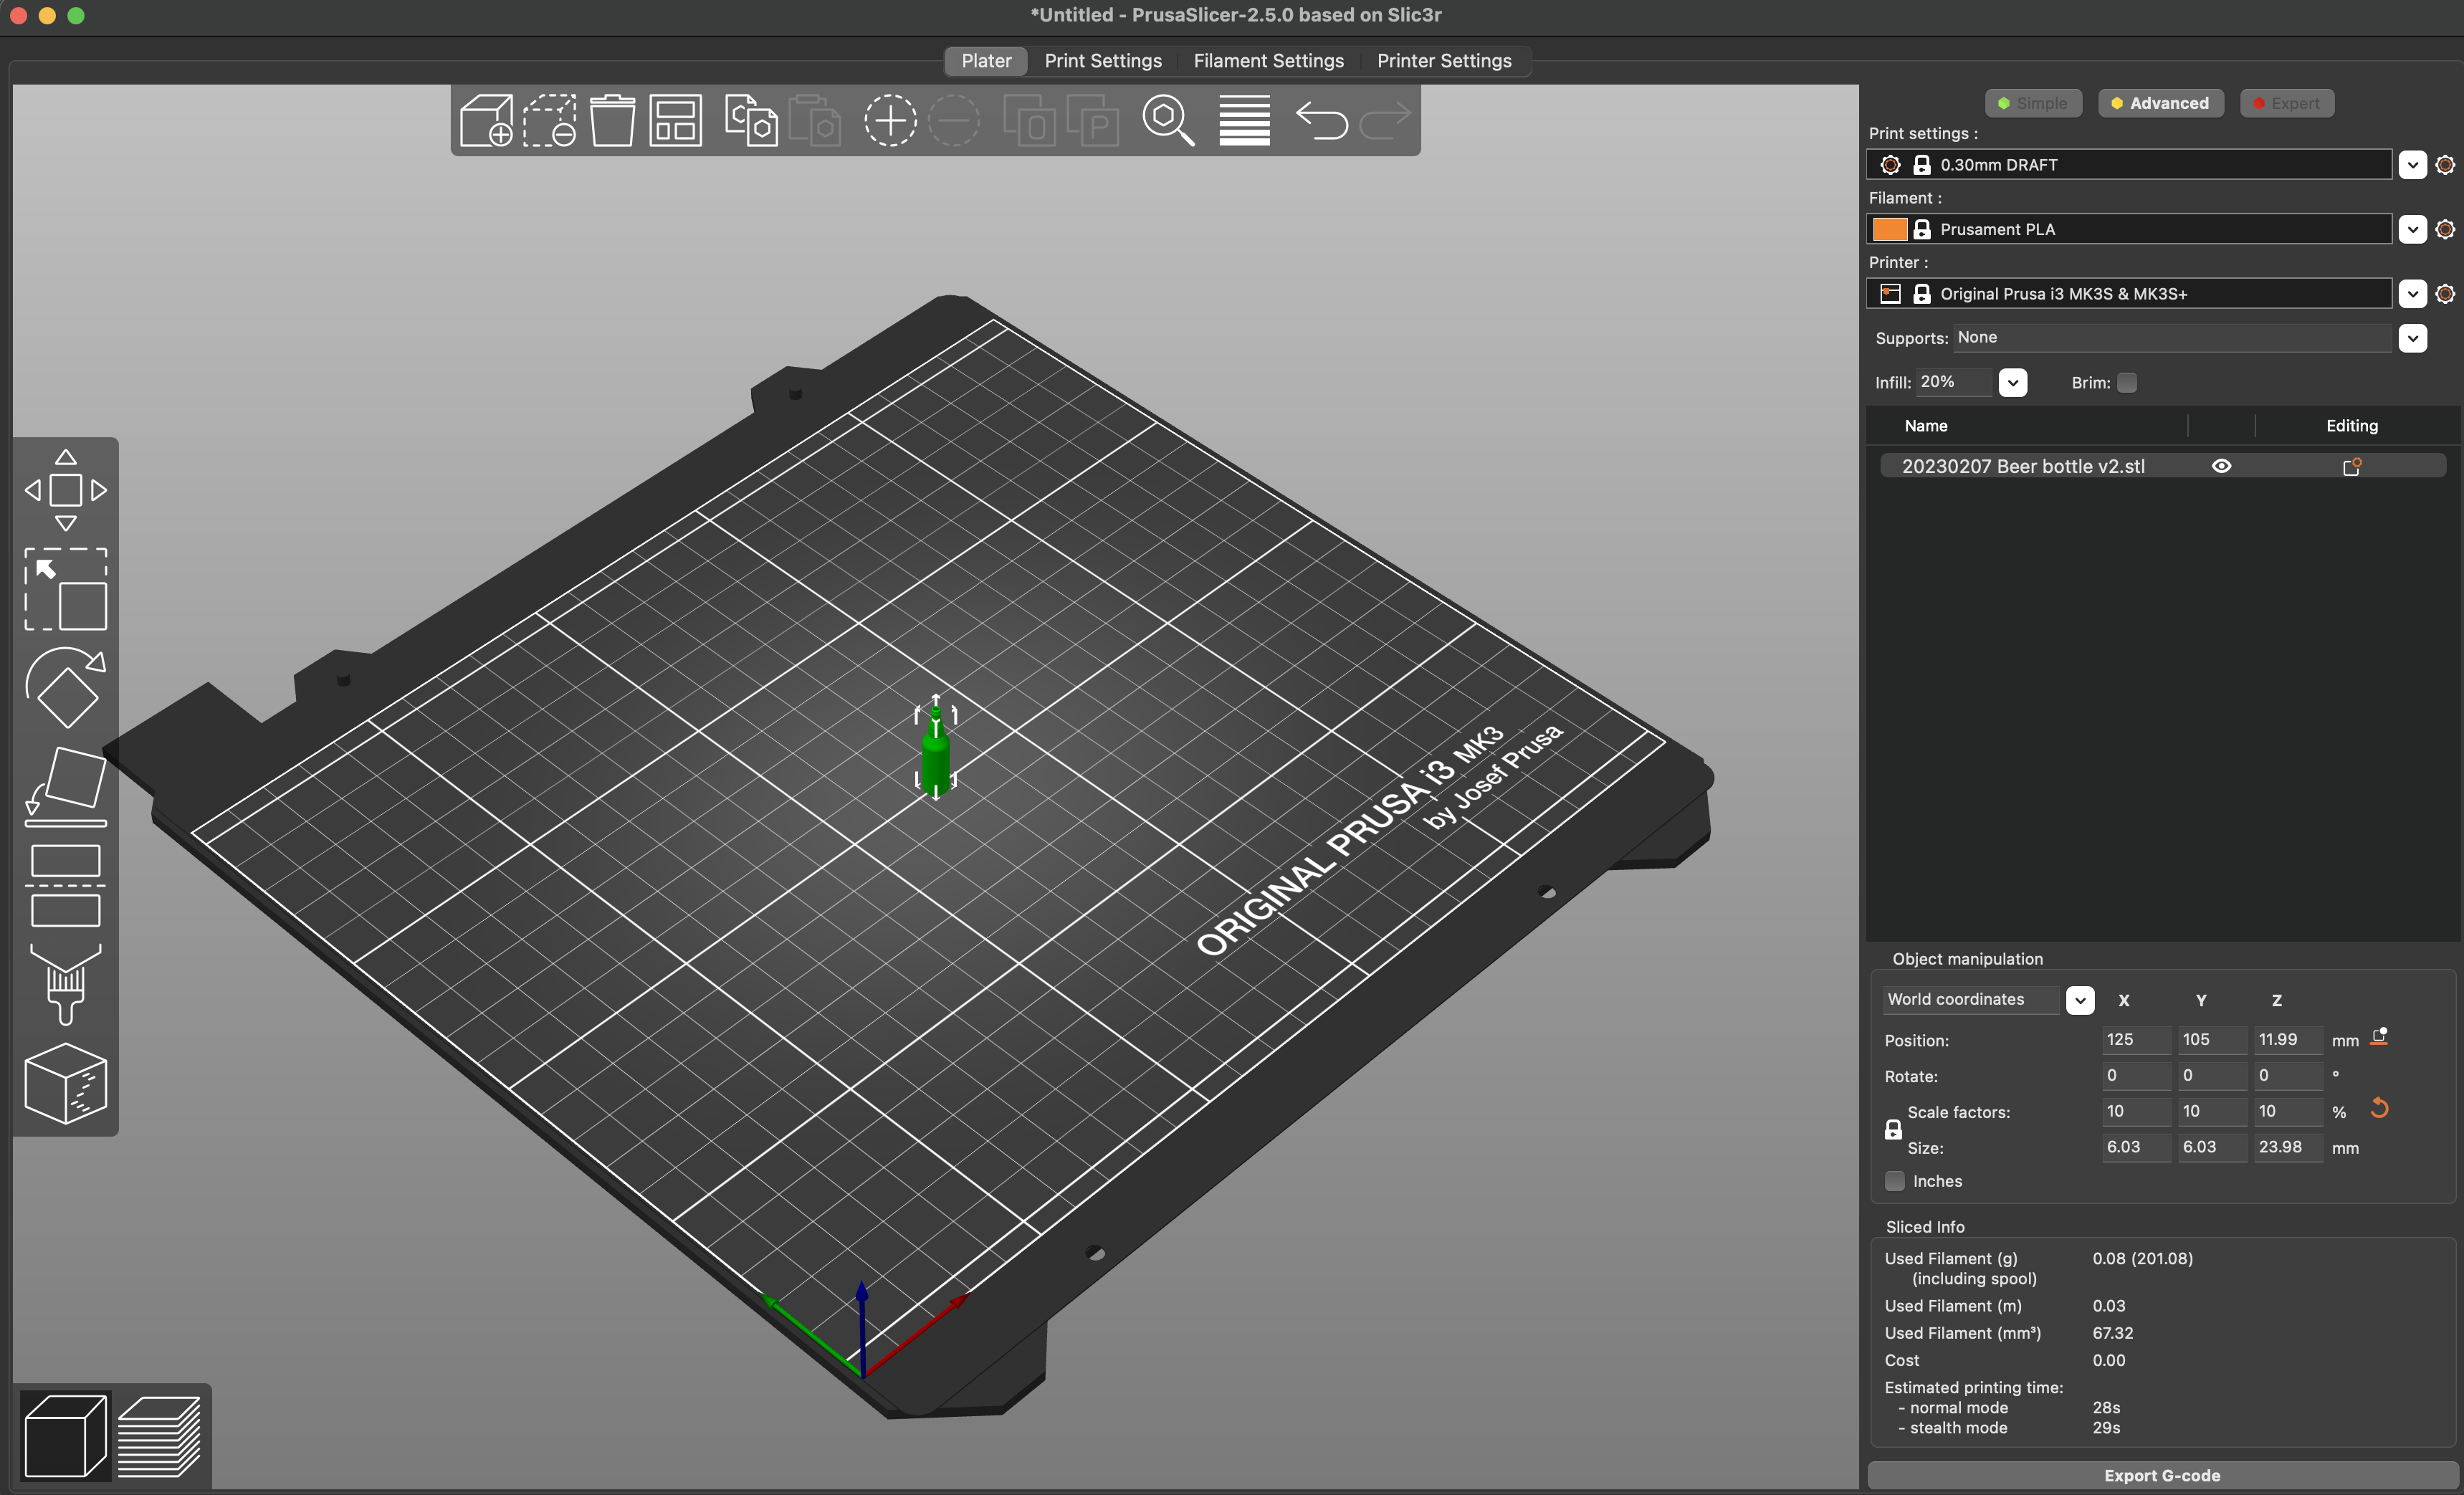Open printer settings gear edit icon
The height and width of the screenshot is (1495, 2464).
click(x=2445, y=294)
